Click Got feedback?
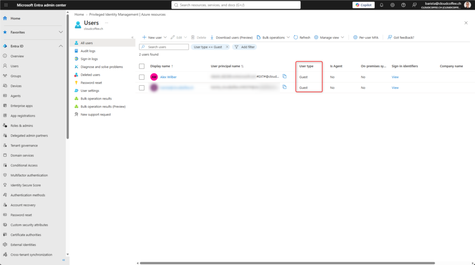Screen dimensions: 475x265 tap(401, 38)
